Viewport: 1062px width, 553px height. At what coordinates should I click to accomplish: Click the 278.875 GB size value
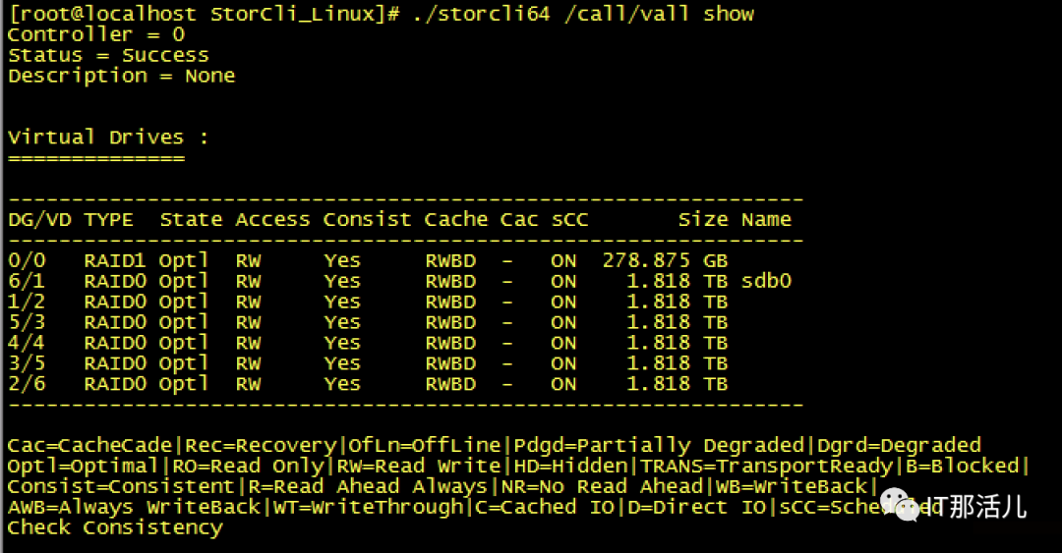click(664, 261)
